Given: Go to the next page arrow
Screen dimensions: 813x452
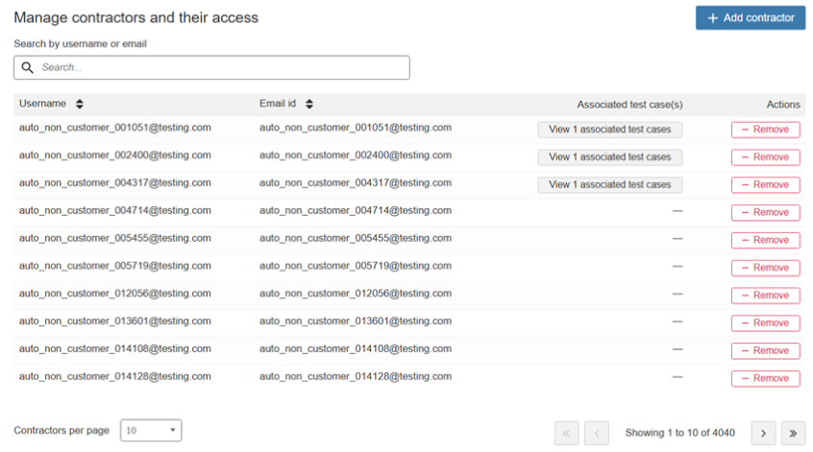Looking at the screenshot, I should point(763,433).
